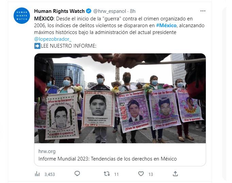
Task: Like the tweet with heart icon
Action: (x=141, y=174)
